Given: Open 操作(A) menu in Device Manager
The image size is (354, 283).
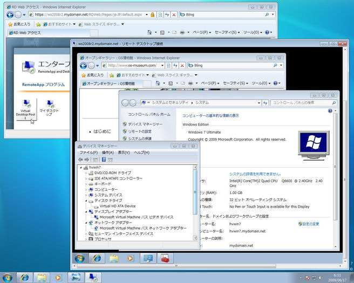Looking at the screenshot, I should pyautogui.click(x=108, y=153).
